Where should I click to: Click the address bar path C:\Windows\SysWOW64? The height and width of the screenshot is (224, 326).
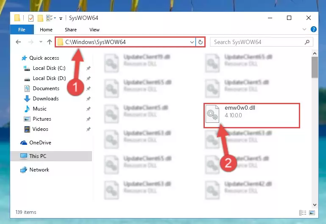tap(95, 42)
